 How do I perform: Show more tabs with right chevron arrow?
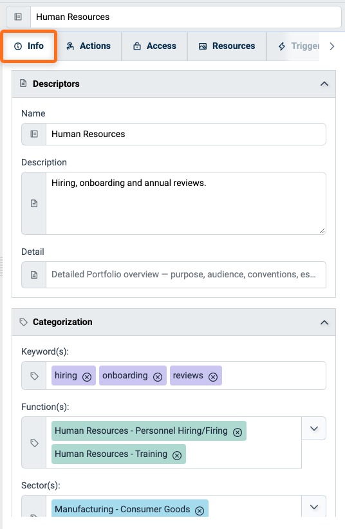[x=332, y=46]
